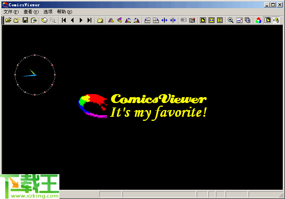This screenshot has height=199, width=285.
Task: Click the greyed-out book icon
Action: (x=184, y=20)
